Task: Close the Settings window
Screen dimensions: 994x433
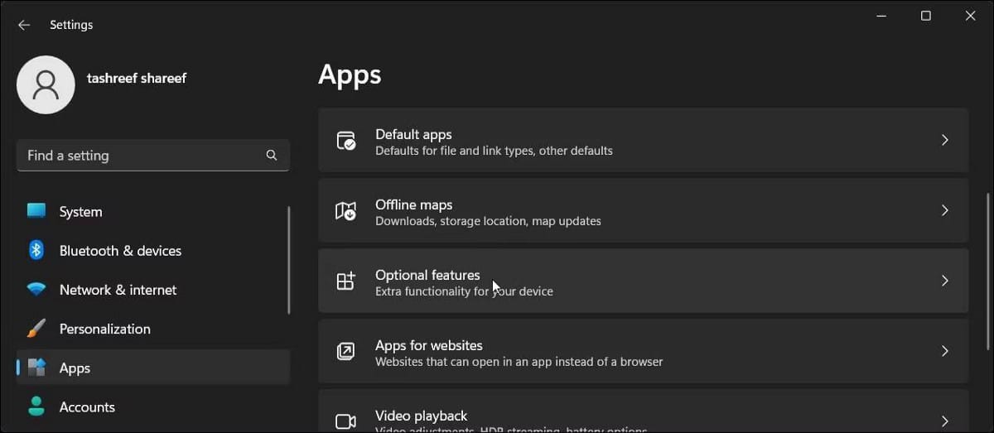Action: pos(971,16)
